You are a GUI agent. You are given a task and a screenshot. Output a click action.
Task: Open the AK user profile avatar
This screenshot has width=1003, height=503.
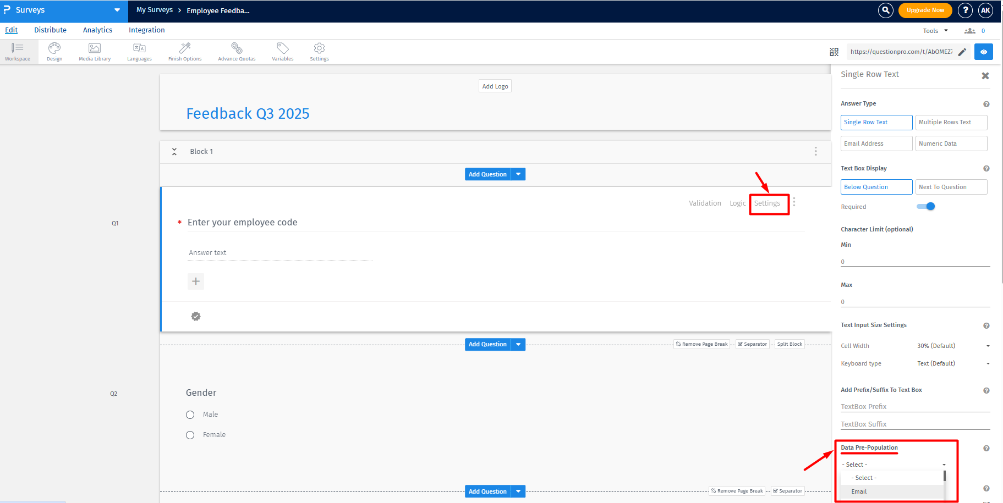(x=985, y=10)
